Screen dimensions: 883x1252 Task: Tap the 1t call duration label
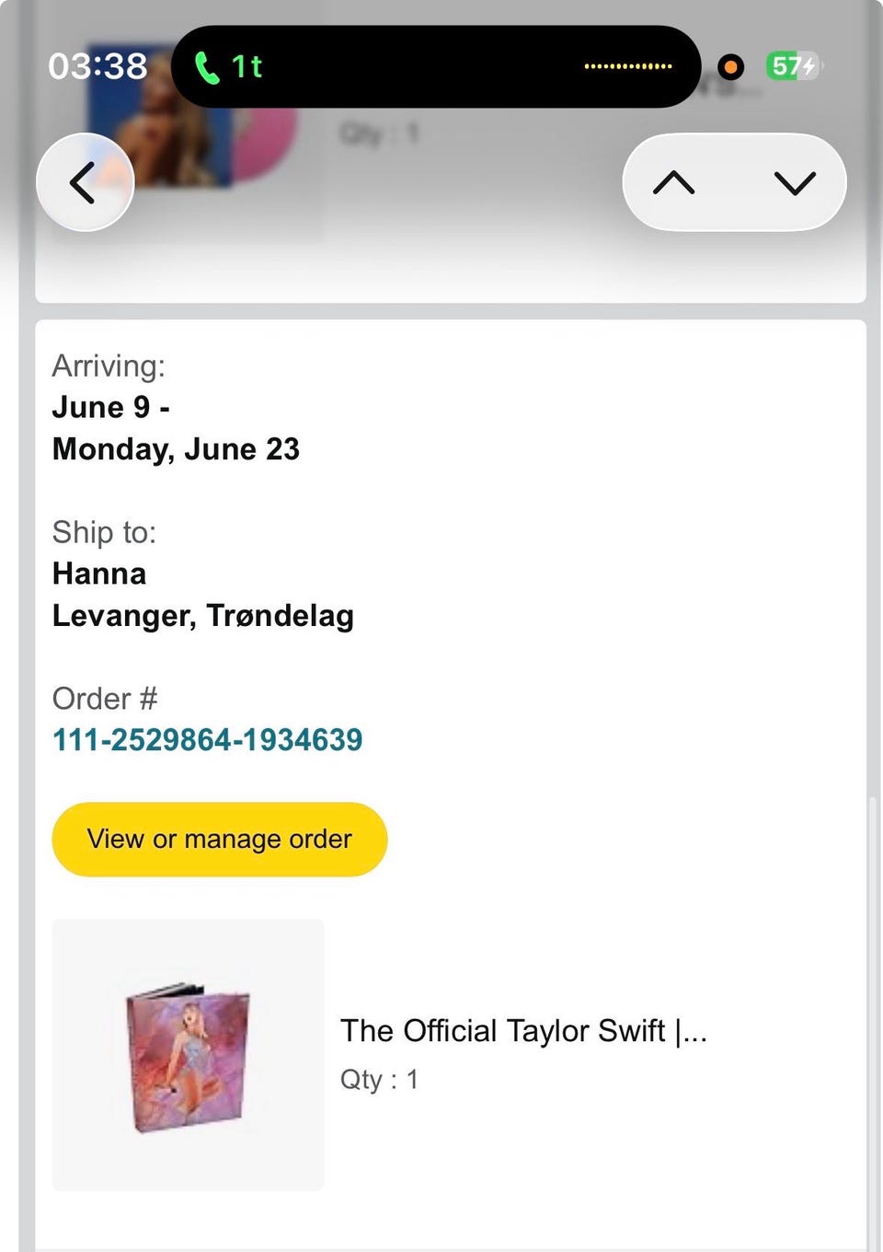pyautogui.click(x=247, y=67)
